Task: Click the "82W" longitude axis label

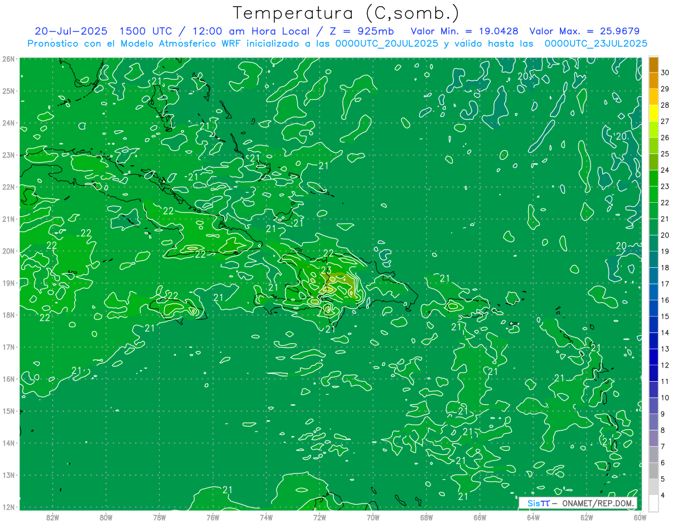Action: pos(52,517)
